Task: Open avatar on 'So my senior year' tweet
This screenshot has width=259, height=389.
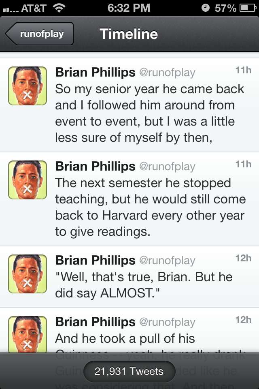Action: point(28,86)
